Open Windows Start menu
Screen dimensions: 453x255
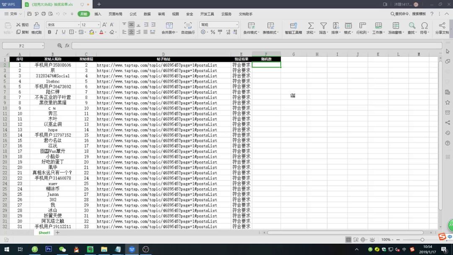tap(6, 249)
